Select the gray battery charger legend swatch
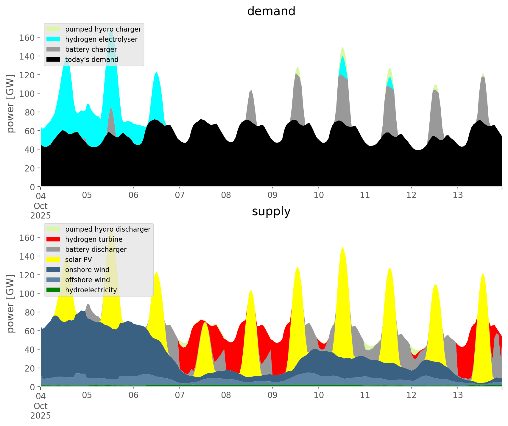Viewport: 508px width, 426px height. point(53,49)
